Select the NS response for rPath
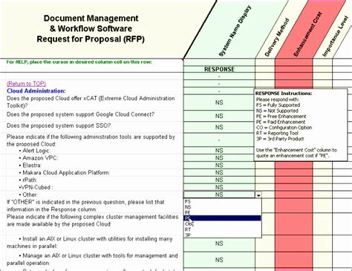 click(219, 180)
